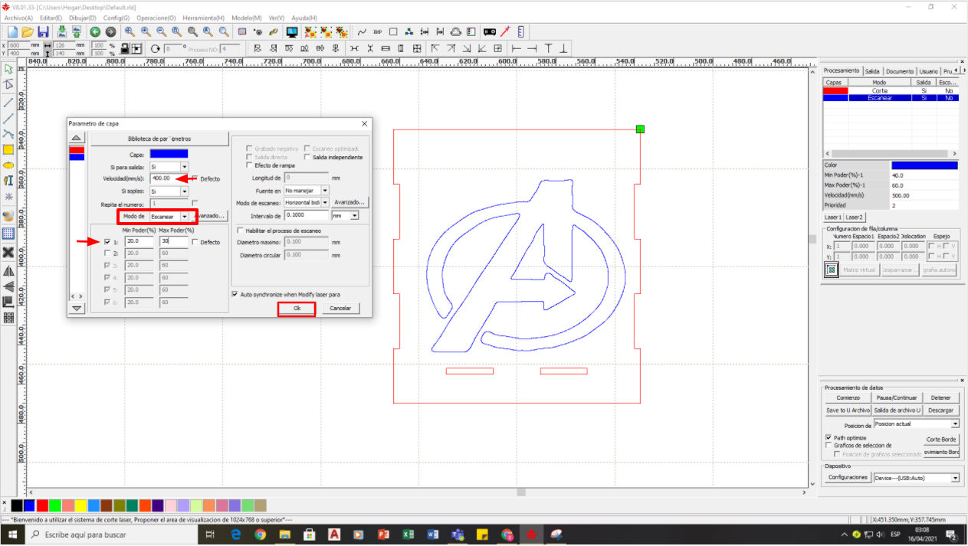Open Excel from the Windows taskbar
Viewport: 968px width, 546px height.
click(409, 535)
